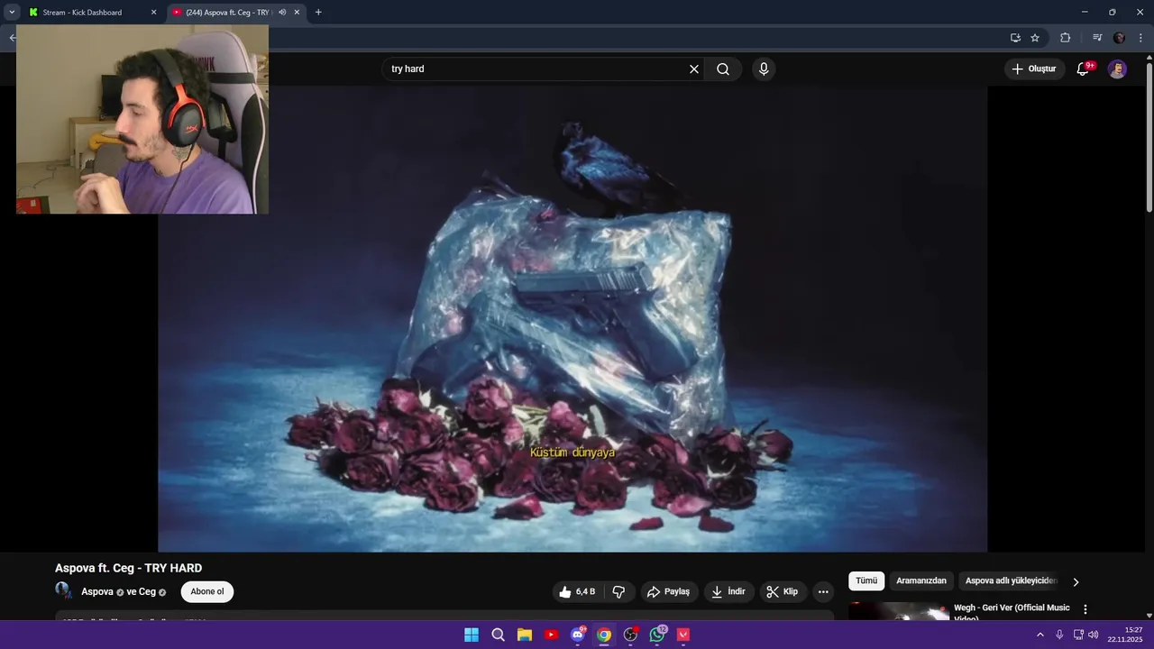Open File Explorer from taskbar

click(x=525, y=635)
